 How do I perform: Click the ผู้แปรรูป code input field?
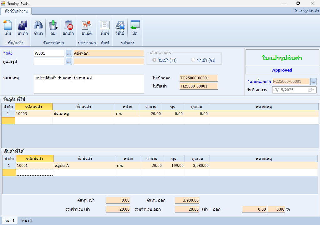(49, 62)
